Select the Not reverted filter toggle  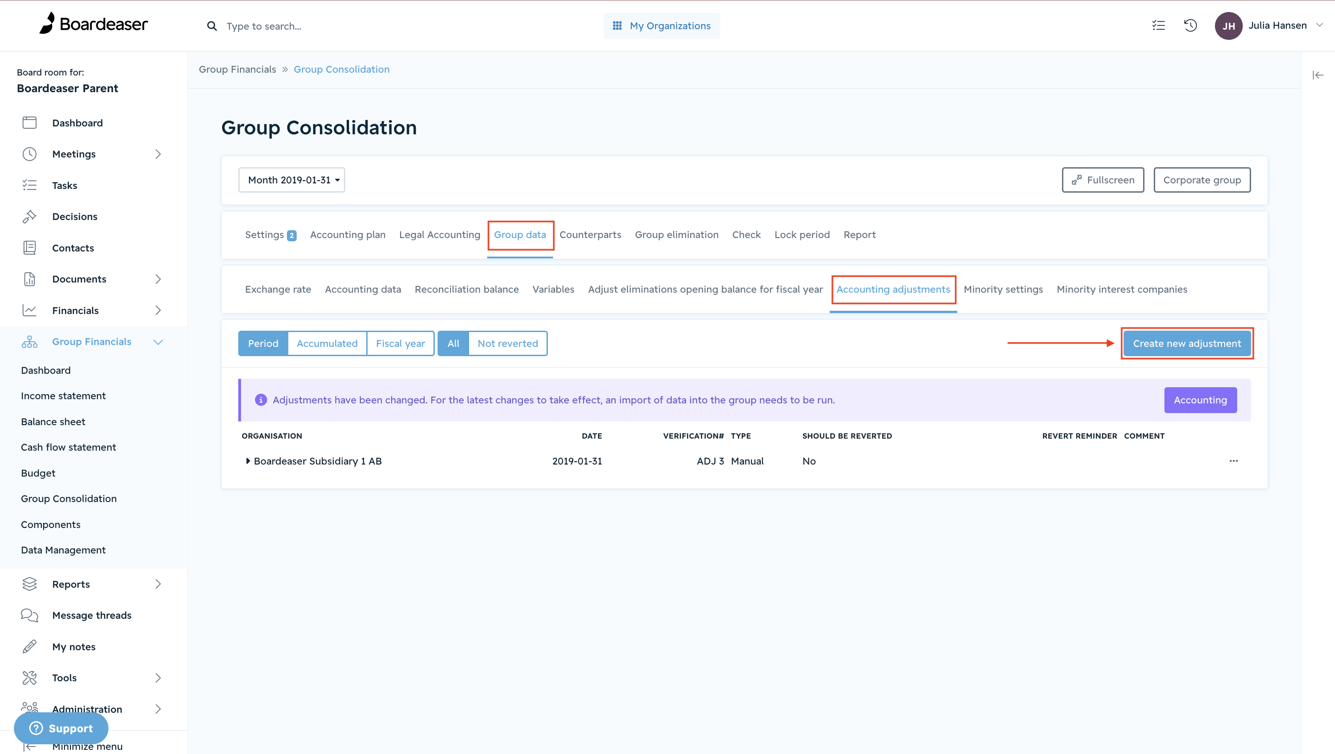coord(508,343)
